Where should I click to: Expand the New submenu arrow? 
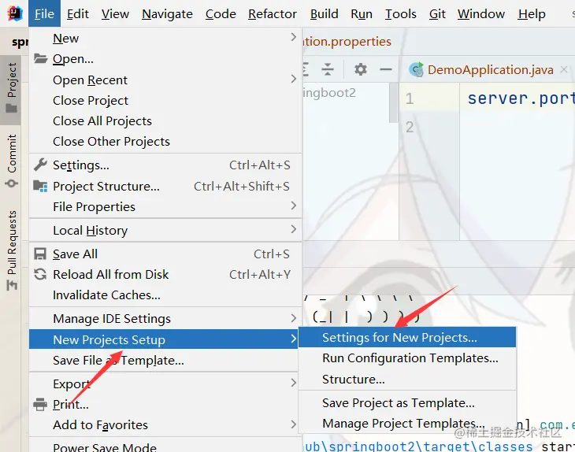point(293,37)
